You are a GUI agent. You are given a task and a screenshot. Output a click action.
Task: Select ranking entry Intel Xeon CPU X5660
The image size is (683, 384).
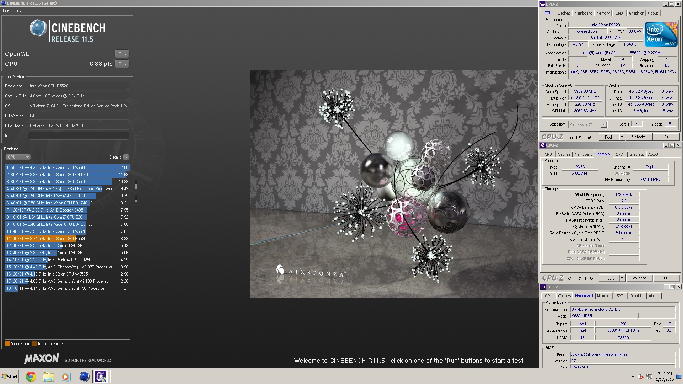tap(67, 167)
